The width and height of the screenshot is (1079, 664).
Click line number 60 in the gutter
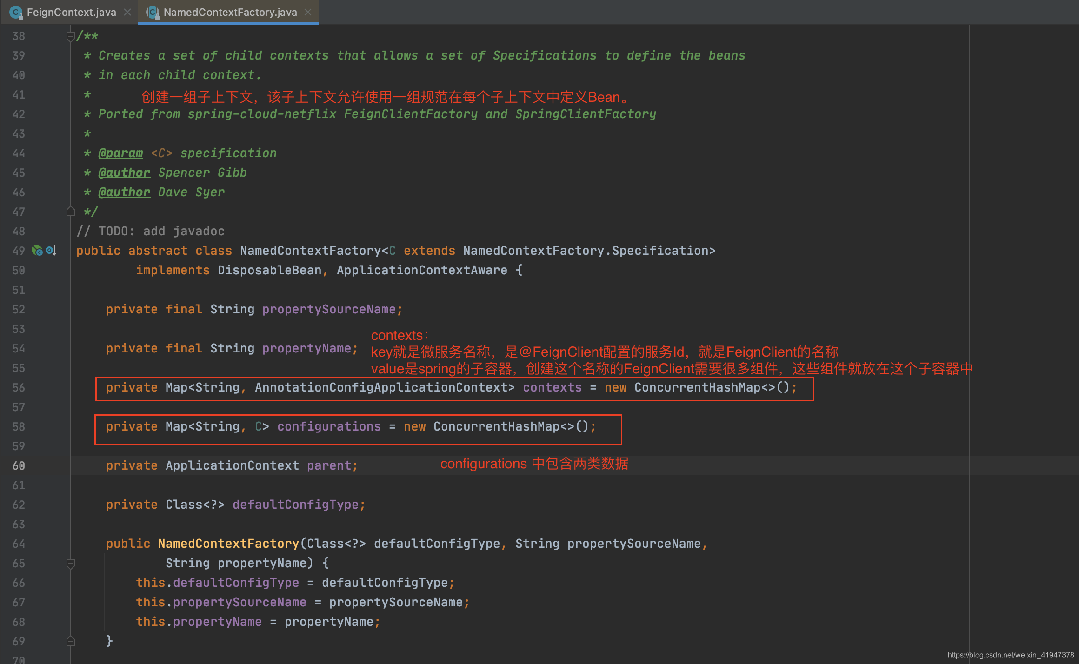[19, 466]
